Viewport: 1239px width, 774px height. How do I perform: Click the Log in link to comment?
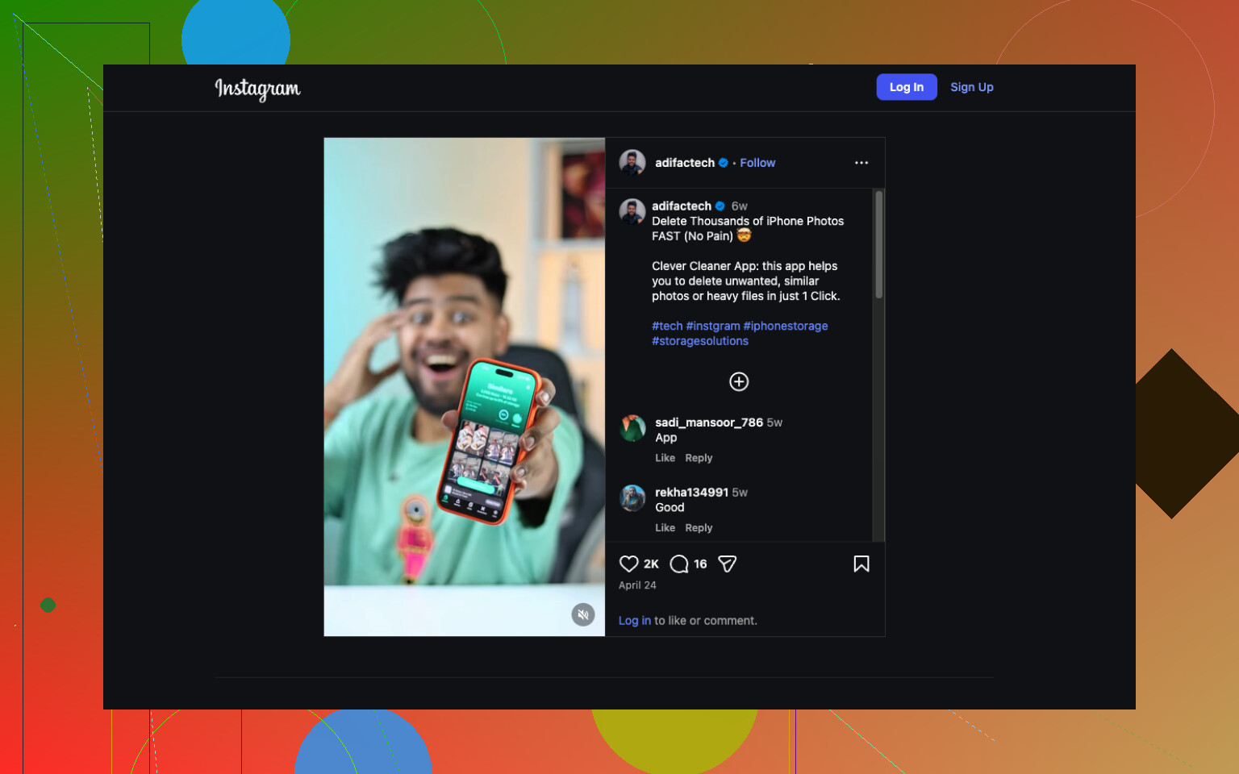pos(635,621)
